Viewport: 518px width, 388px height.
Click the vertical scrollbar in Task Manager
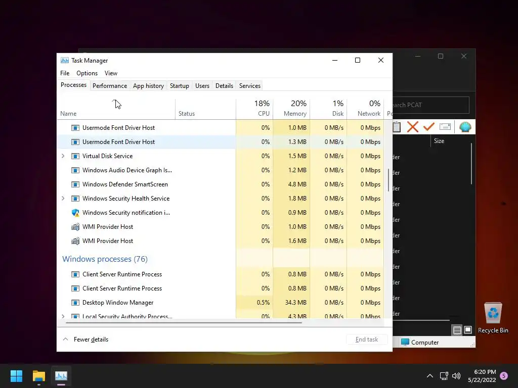click(x=388, y=180)
